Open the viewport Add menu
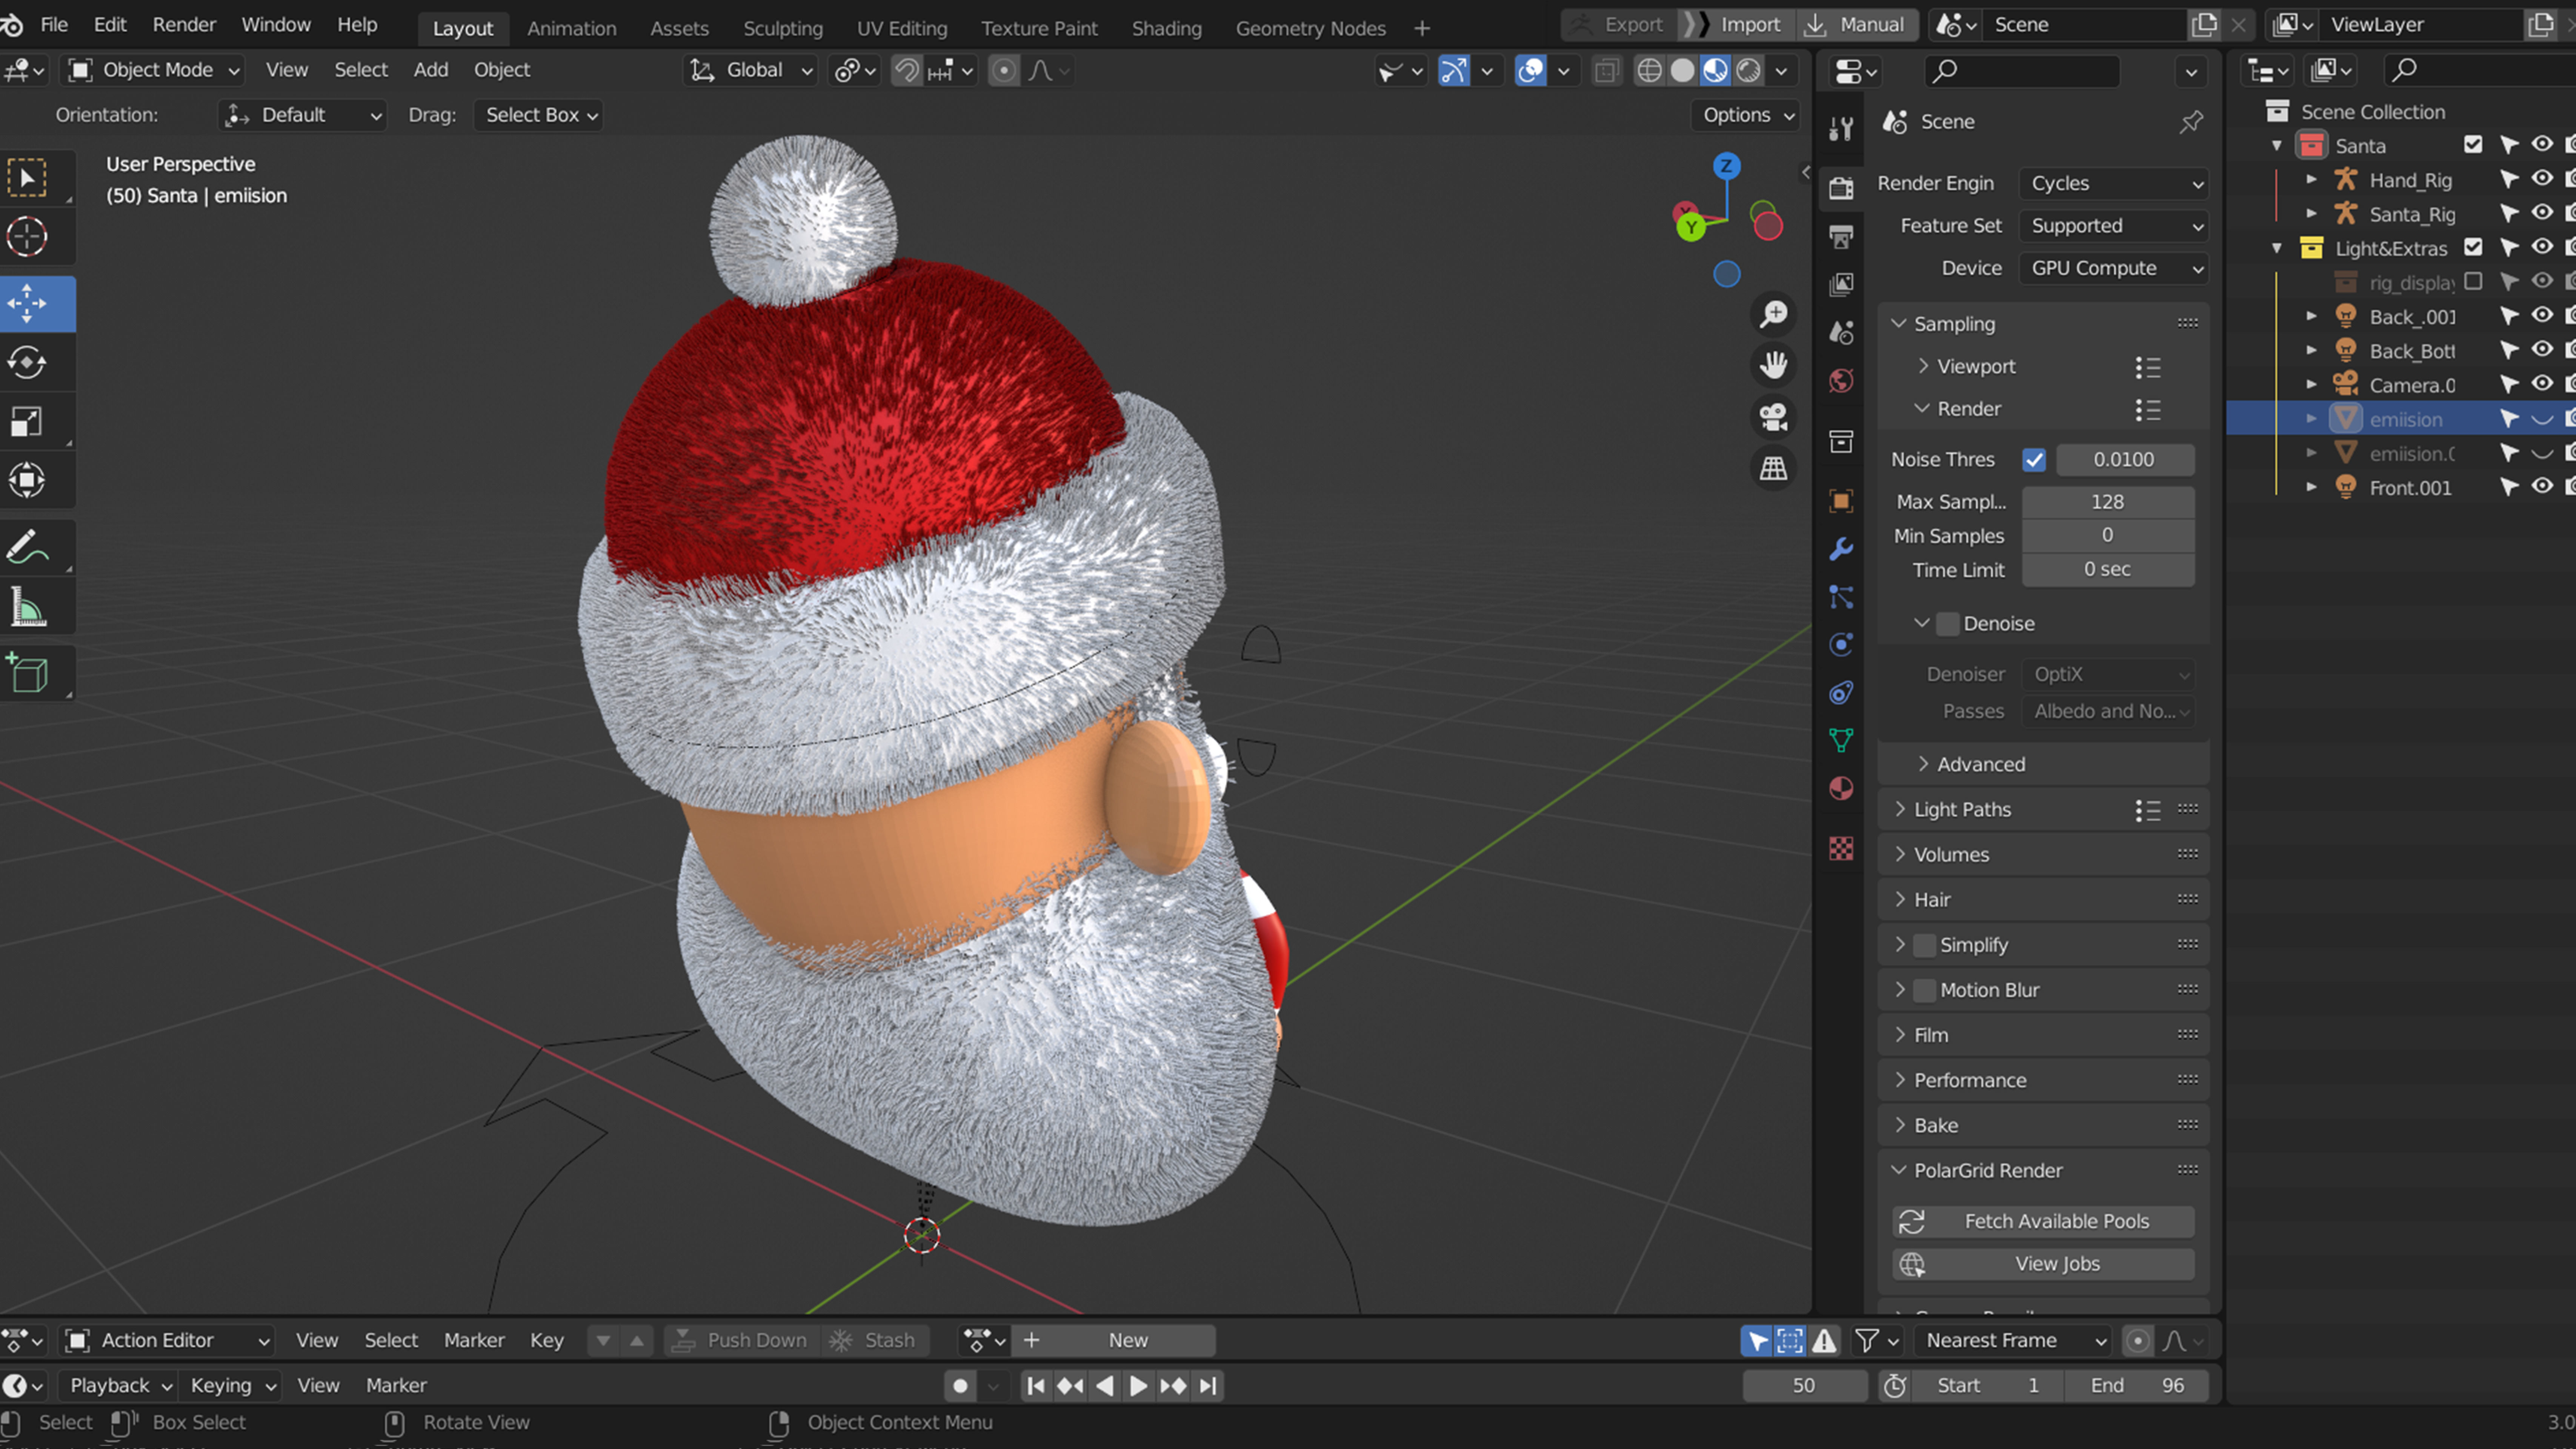 pyautogui.click(x=431, y=70)
